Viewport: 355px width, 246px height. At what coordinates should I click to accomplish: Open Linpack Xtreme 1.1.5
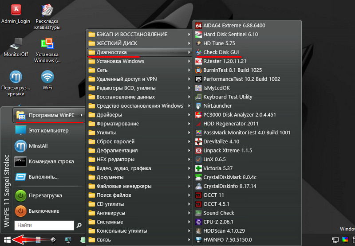coord(247,150)
